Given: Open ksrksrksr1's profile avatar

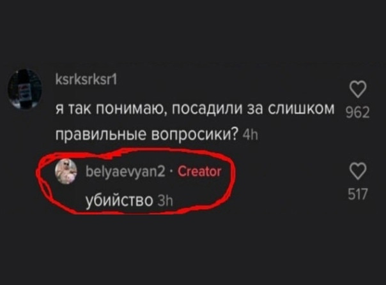Looking at the screenshot, I should (25, 90).
